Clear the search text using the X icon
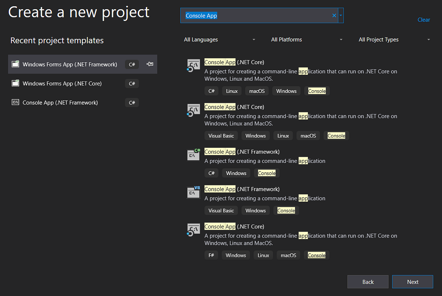 [x=334, y=15]
